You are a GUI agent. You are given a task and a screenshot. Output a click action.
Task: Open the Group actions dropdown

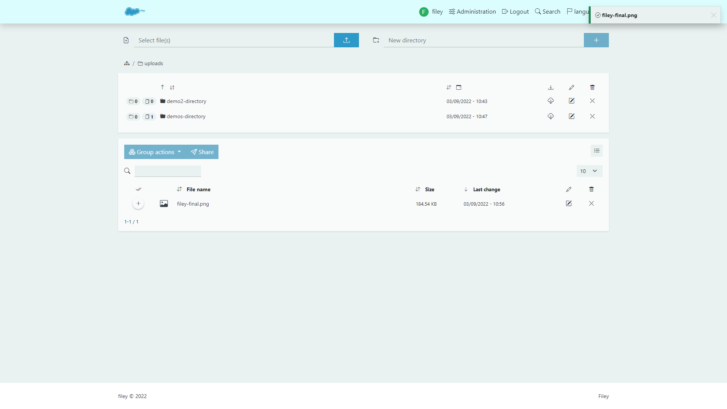tap(155, 152)
